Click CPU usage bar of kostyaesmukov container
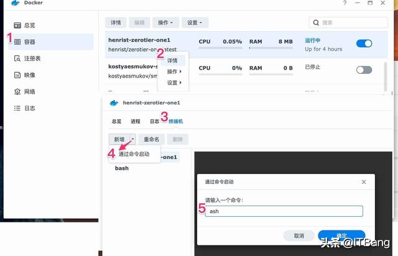 (220, 75)
